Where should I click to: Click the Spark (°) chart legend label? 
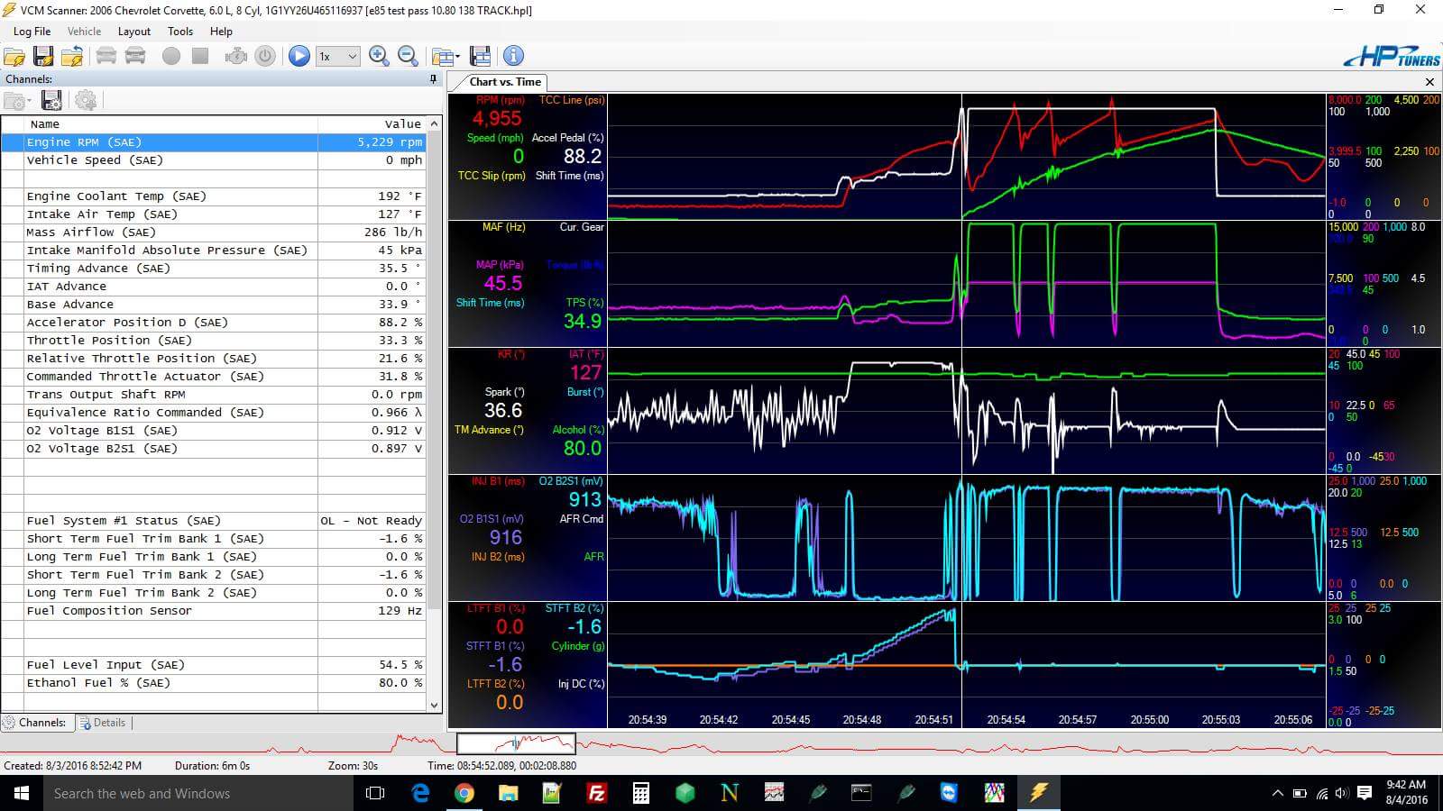(505, 392)
